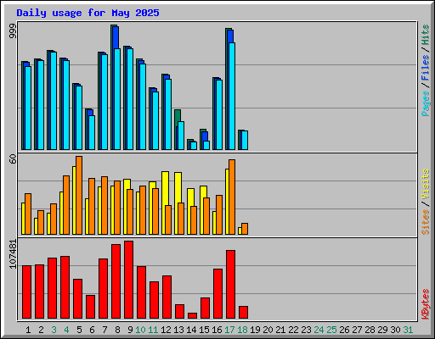The image size is (435, 339).
Task: Click the red KBytes bar for day 14
Action: [x=192, y=315]
